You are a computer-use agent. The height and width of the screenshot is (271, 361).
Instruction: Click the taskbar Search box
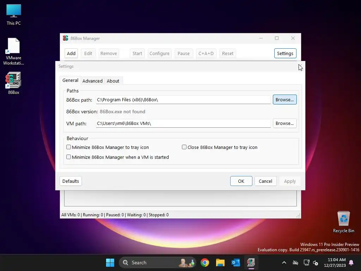point(158,263)
